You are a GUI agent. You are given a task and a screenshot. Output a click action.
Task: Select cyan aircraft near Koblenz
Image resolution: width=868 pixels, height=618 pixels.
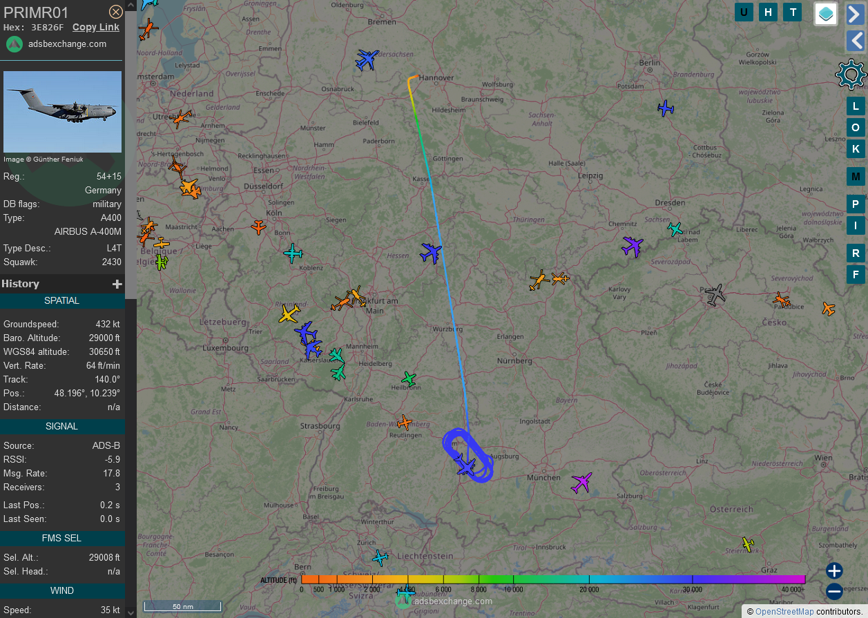coord(293,253)
